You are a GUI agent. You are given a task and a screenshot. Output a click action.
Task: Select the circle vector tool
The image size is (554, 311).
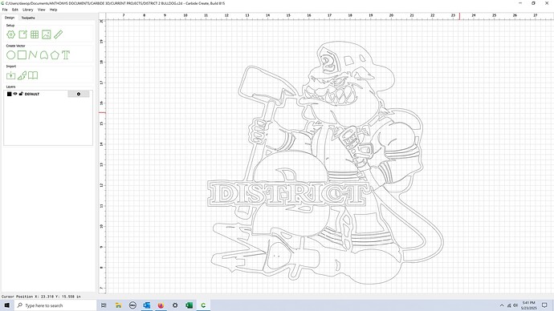click(x=11, y=55)
